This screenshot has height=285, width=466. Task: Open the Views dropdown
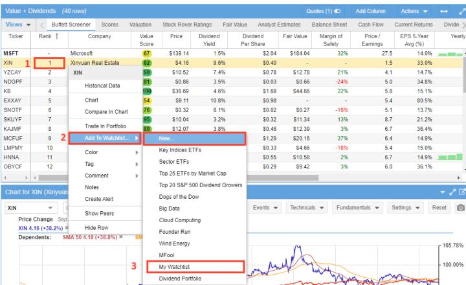[18, 25]
